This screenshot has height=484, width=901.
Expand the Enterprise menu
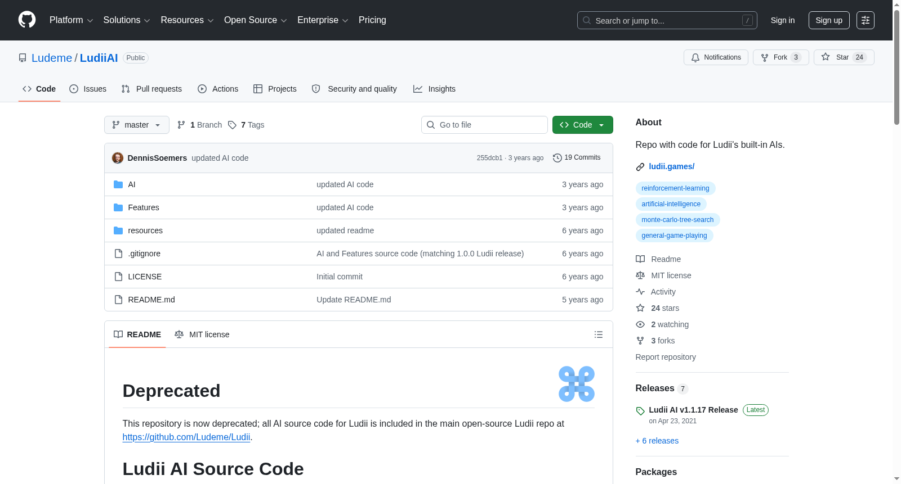click(323, 20)
